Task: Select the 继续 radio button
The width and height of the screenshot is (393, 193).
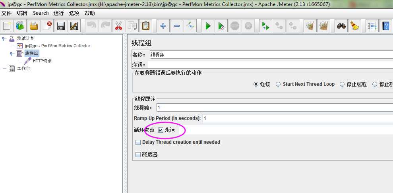Action: point(256,84)
